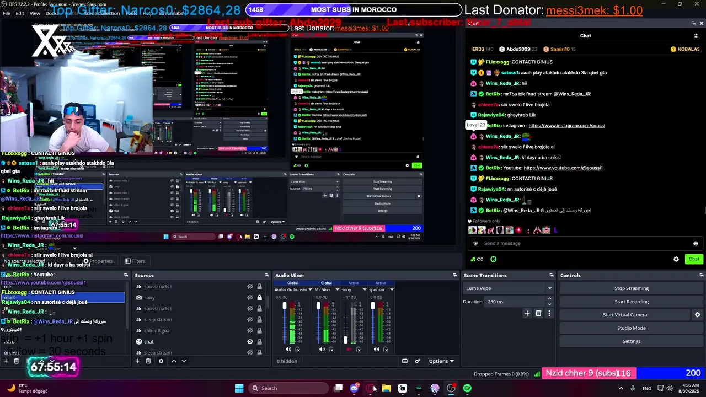Open source properties gear in Sources toolbar

point(161,361)
